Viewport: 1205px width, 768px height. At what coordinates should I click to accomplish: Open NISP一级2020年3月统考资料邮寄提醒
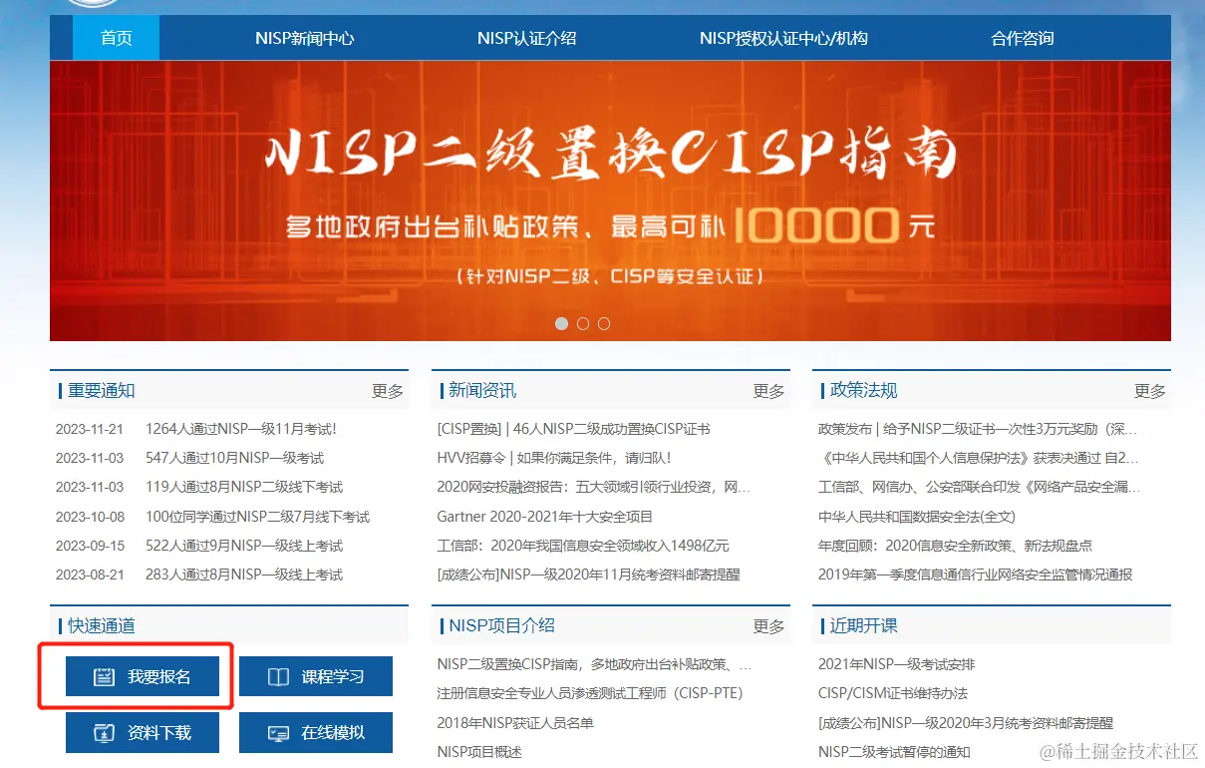pyautogui.click(x=966, y=722)
